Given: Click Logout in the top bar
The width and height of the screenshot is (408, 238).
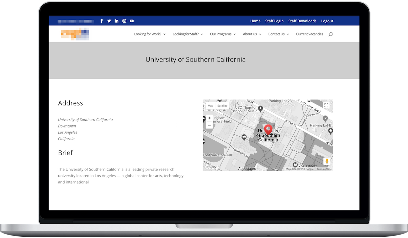Looking at the screenshot, I should click(x=327, y=21).
